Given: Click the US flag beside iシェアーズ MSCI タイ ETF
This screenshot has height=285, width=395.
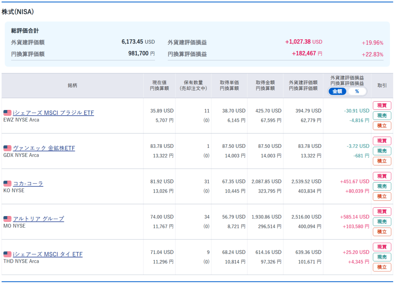Looking at the screenshot, I should pyautogui.click(x=7, y=254).
